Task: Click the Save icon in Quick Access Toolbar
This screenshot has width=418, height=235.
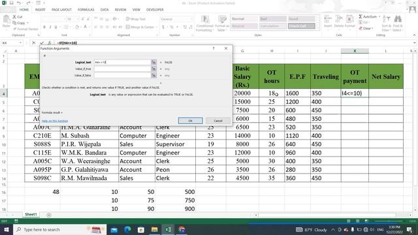Action: coord(12,3)
